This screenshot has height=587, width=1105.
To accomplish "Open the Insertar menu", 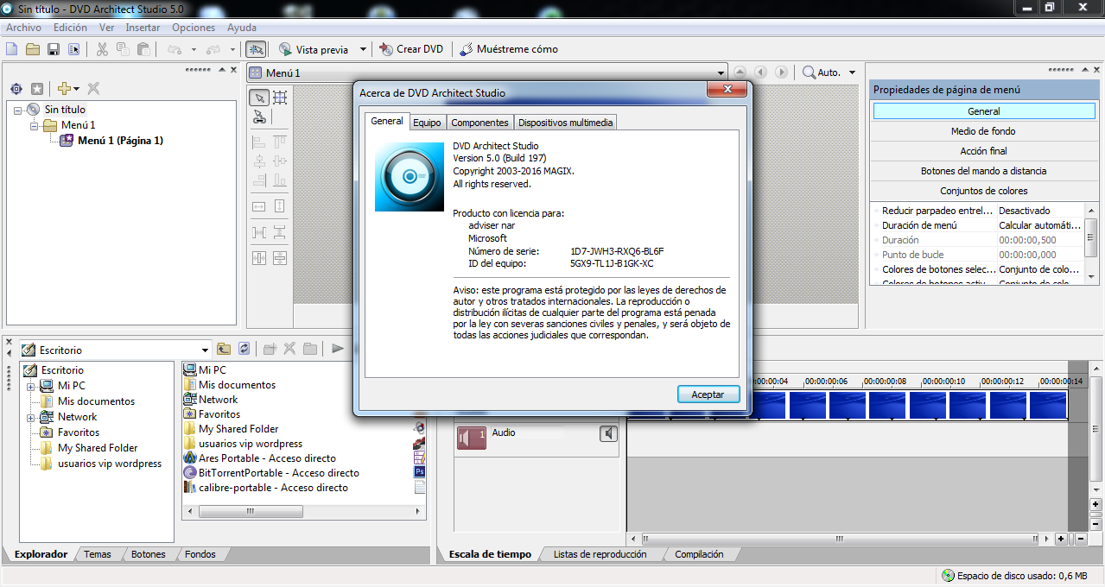I will [x=143, y=28].
